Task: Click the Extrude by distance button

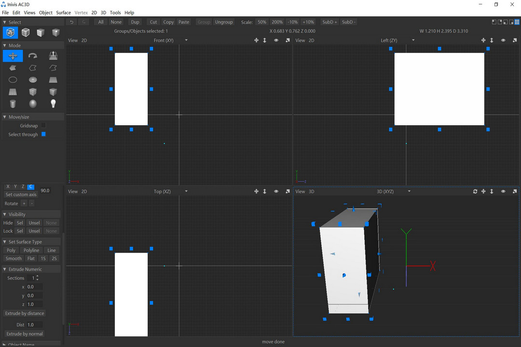Action: point(25,313)
